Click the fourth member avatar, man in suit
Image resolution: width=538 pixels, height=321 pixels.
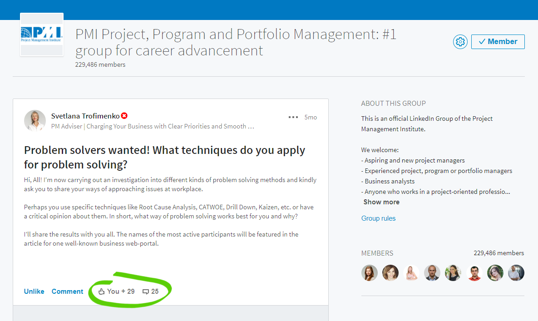pos(432,273)
